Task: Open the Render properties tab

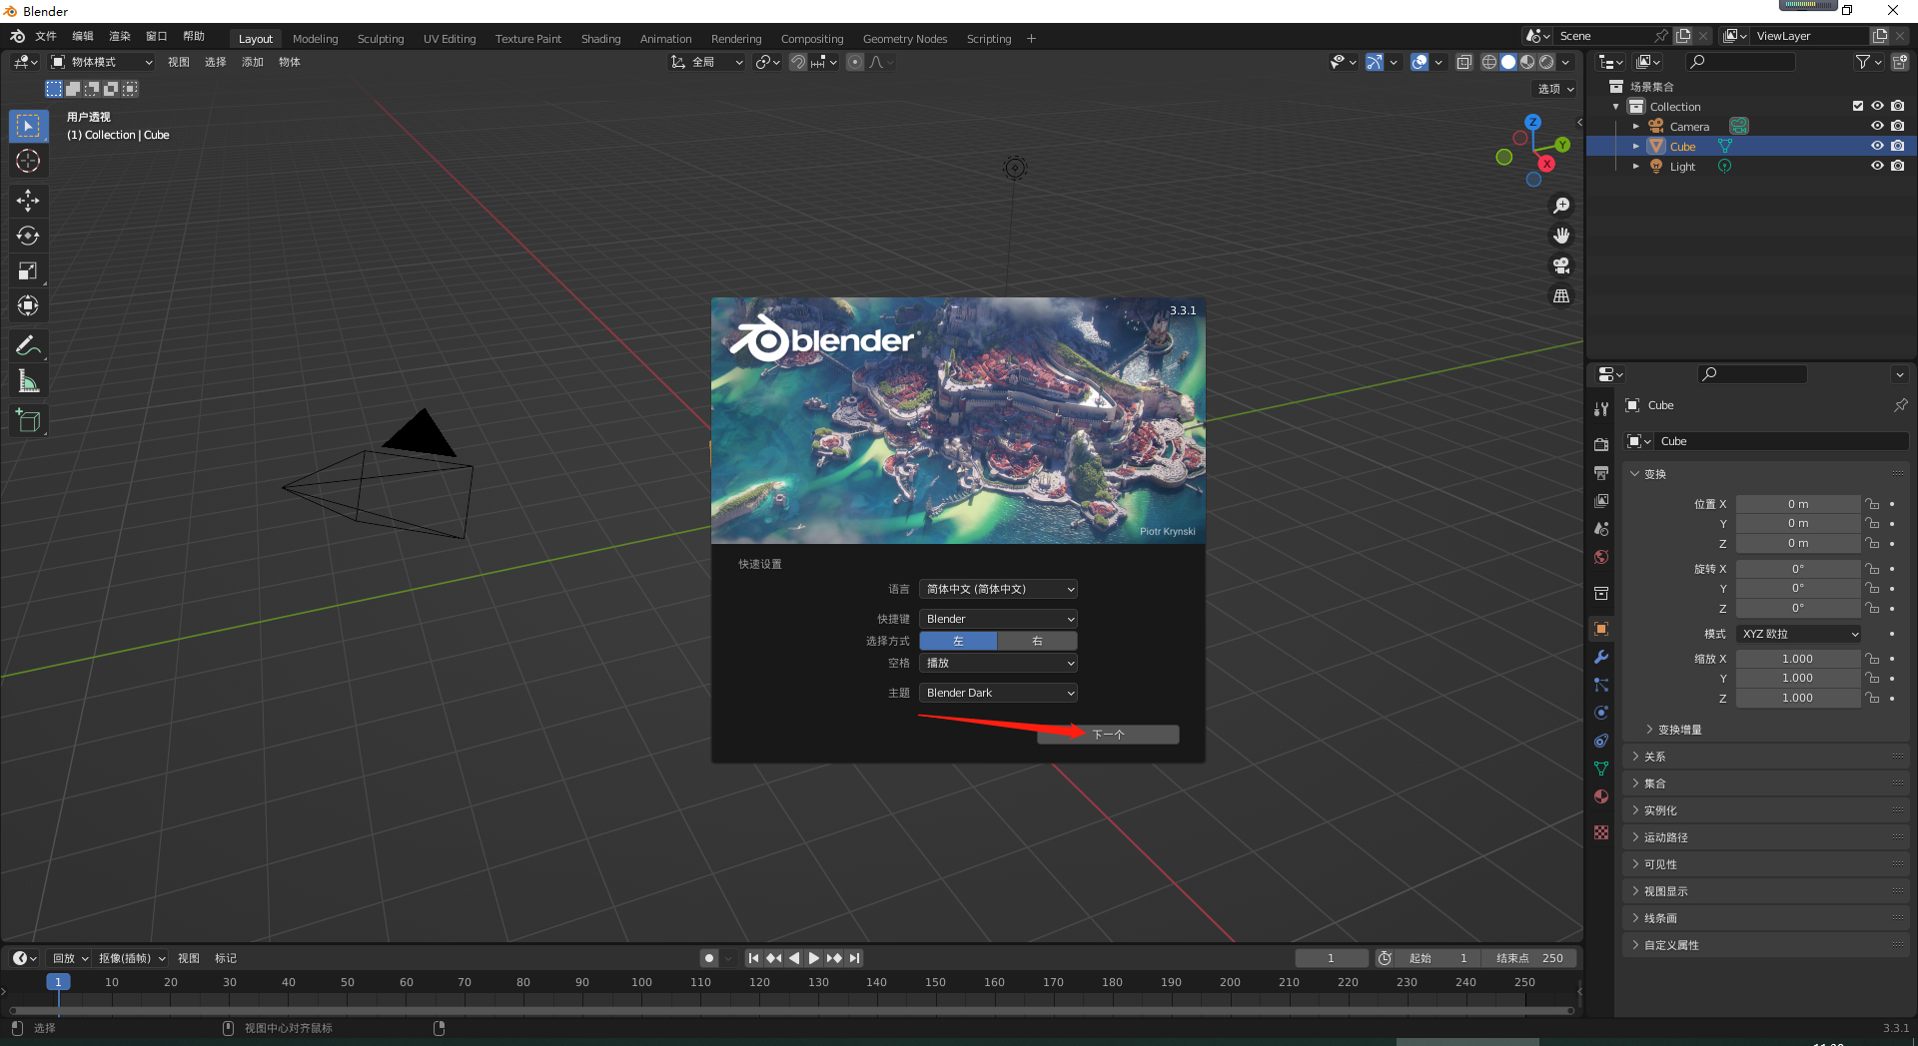Action: click(1601, 444)
